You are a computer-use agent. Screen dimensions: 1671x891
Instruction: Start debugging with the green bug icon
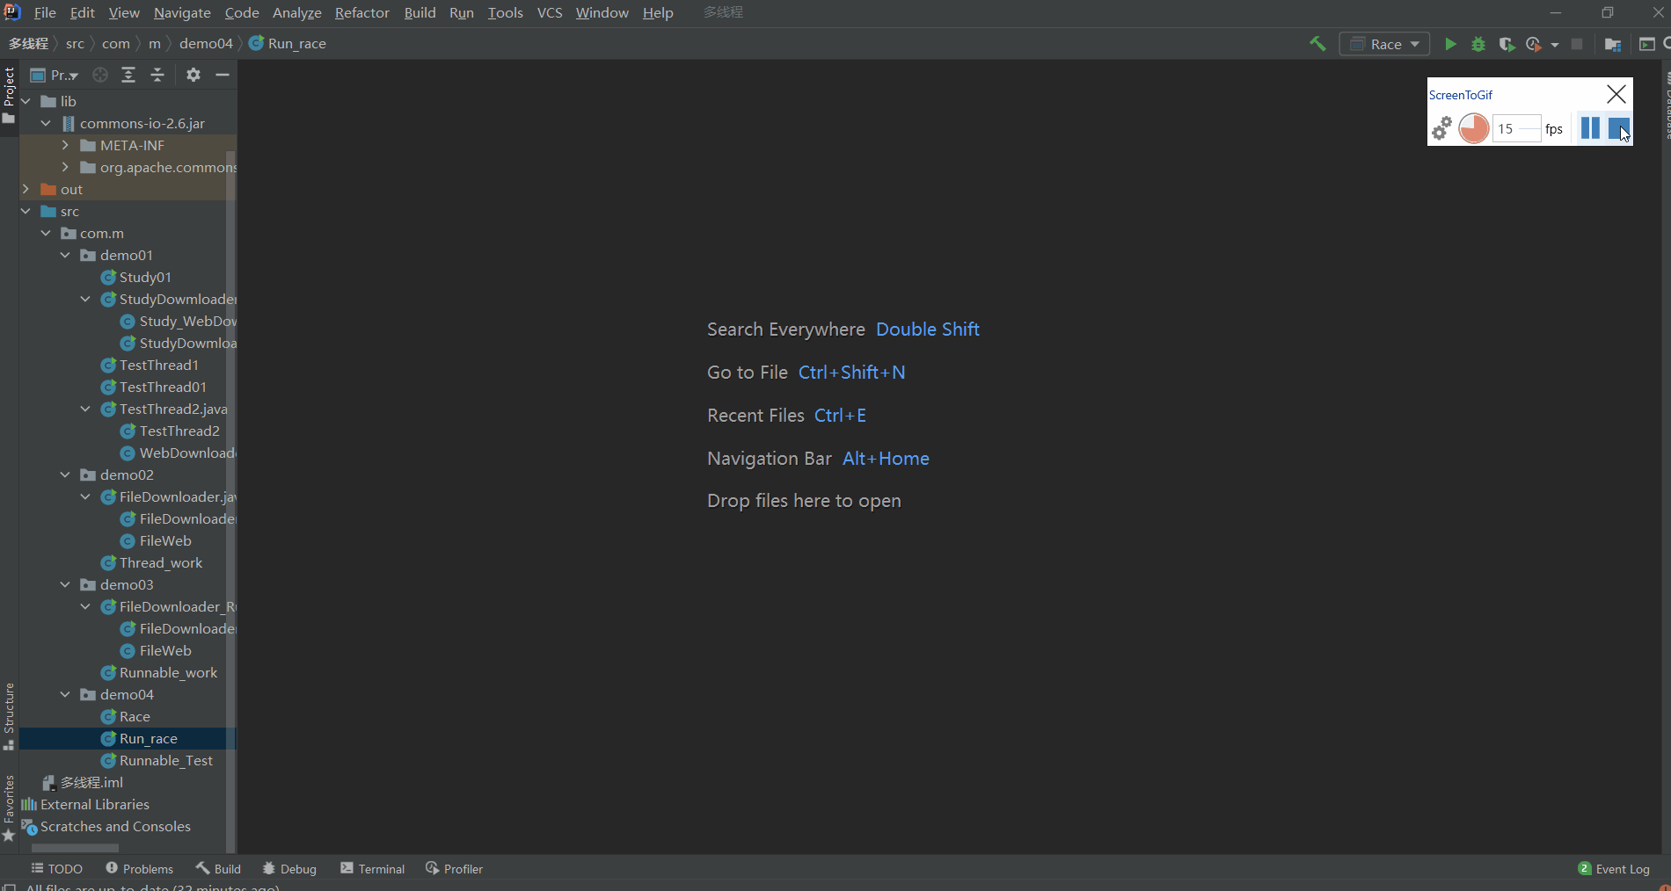point(1478,44)
